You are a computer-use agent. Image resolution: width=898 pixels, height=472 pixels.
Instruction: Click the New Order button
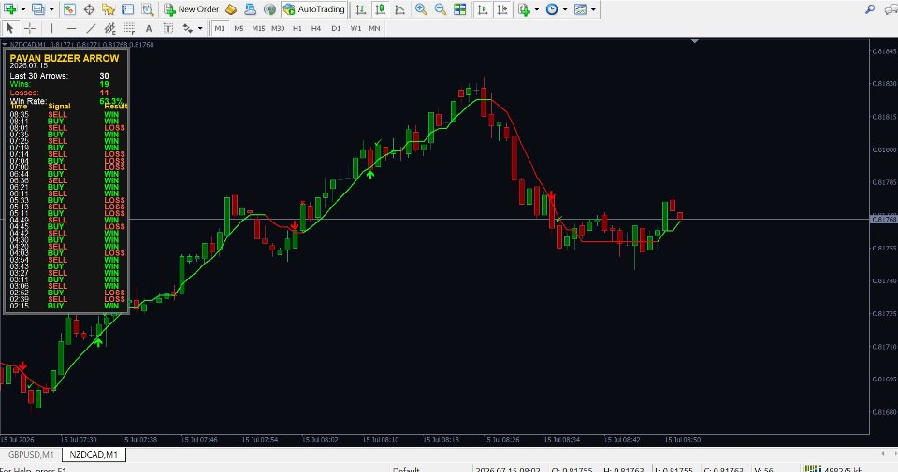coord(192,9)
